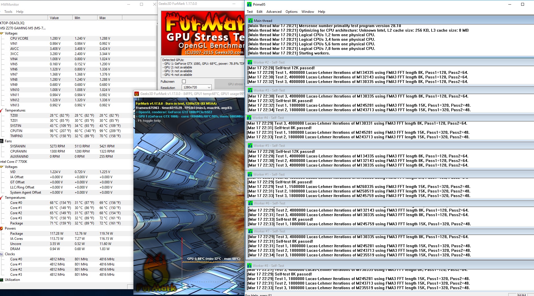
Task: Click the Prime95 title bar app icon
Action: pos(249,4)
